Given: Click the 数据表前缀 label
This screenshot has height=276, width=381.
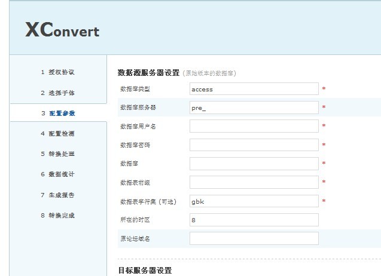Looking at the screenshot, I should pyautogui.click(x=135, y=183).
